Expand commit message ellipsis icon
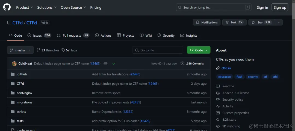 click(x=105, y=63)
